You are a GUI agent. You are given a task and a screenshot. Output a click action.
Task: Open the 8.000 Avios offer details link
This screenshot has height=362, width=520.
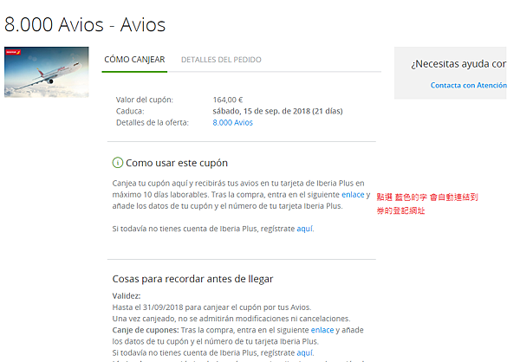coord(232,123)
